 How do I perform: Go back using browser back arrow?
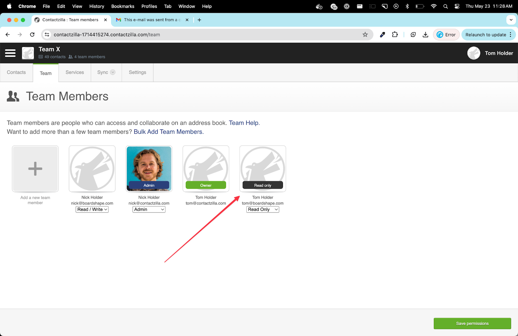[x=8, y=35]
